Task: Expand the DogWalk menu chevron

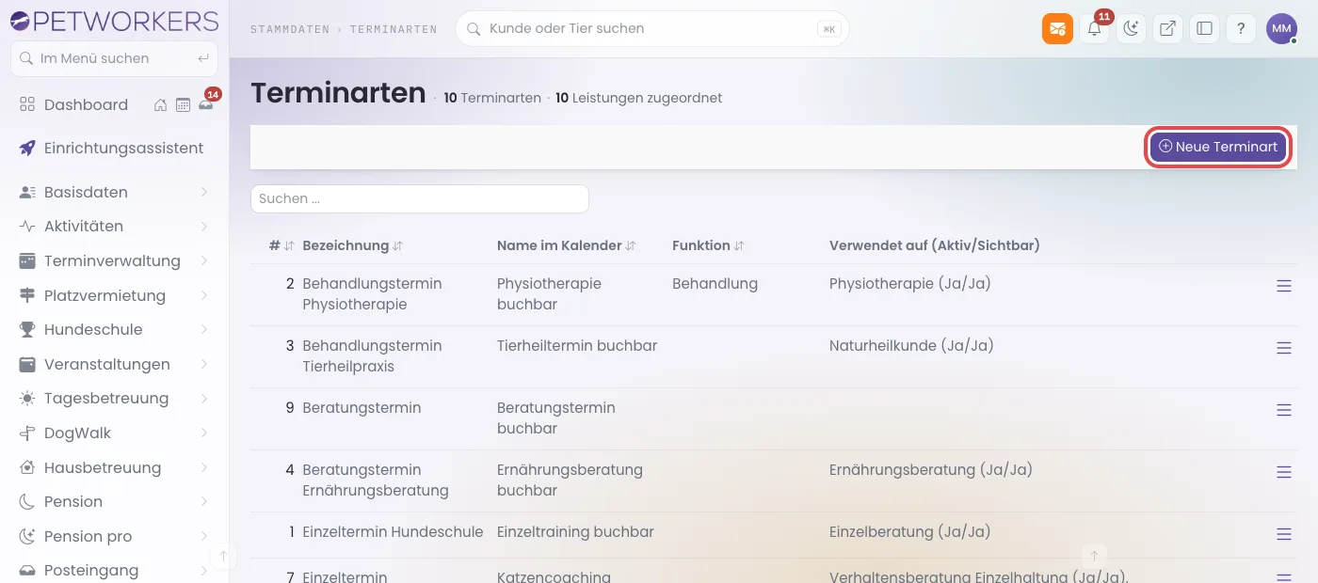Action: pyautogui.click(x=204, y=433)
